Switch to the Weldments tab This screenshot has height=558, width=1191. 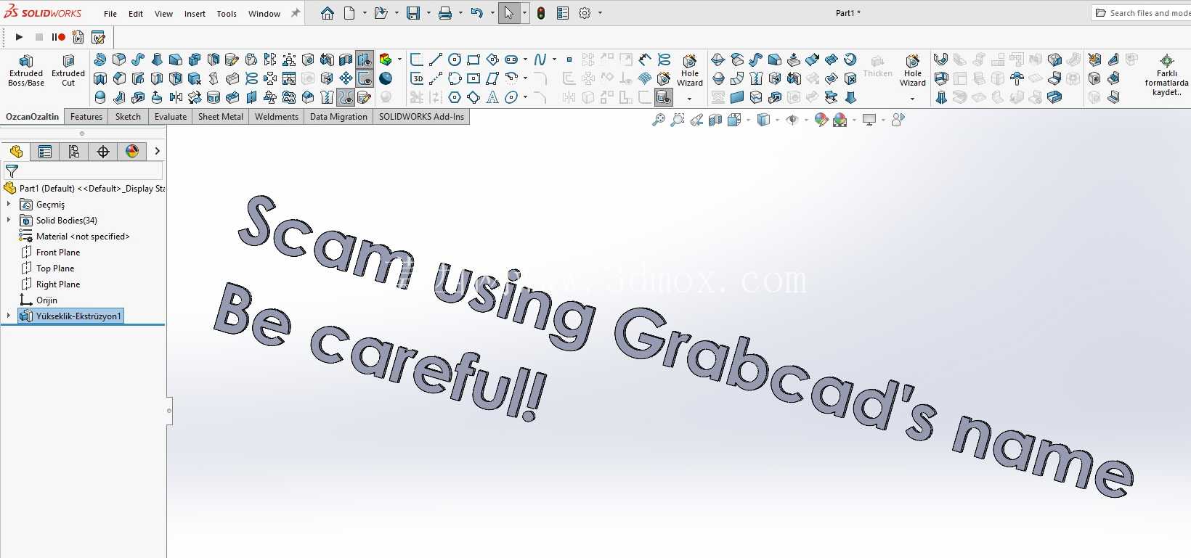(x=277, y=117)
